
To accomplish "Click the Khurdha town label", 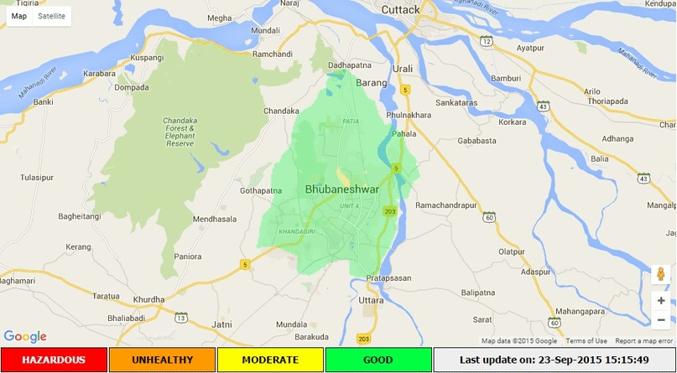I will pyautogui.click(x=149, y=299).
